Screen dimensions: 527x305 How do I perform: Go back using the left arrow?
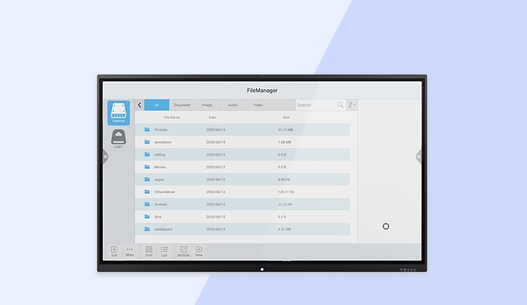click(139, 105)
